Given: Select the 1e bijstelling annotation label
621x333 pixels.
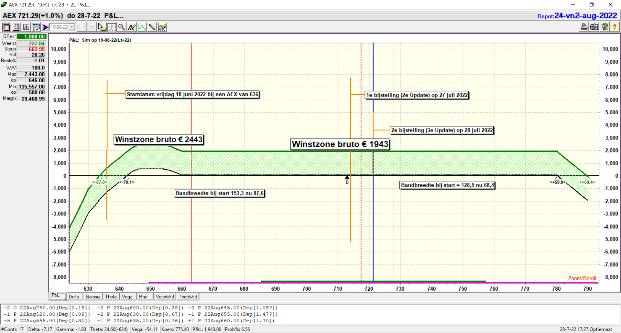Looking at the screenshot, I should coord(417,95).
